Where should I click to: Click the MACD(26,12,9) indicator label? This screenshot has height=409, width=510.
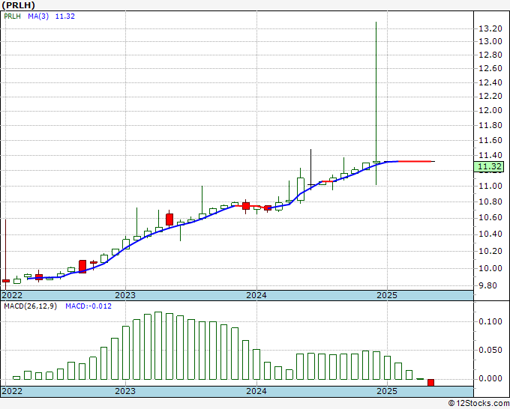point(30,306)
